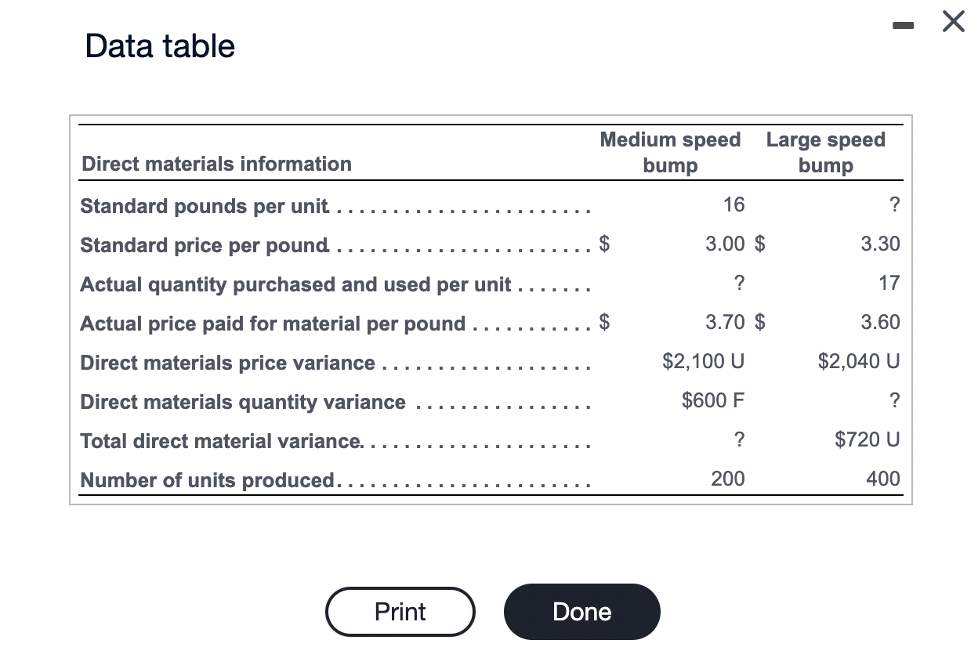Select the $720 U total variance value
This screenshot has height=658, width=978.
click(868, 439)
